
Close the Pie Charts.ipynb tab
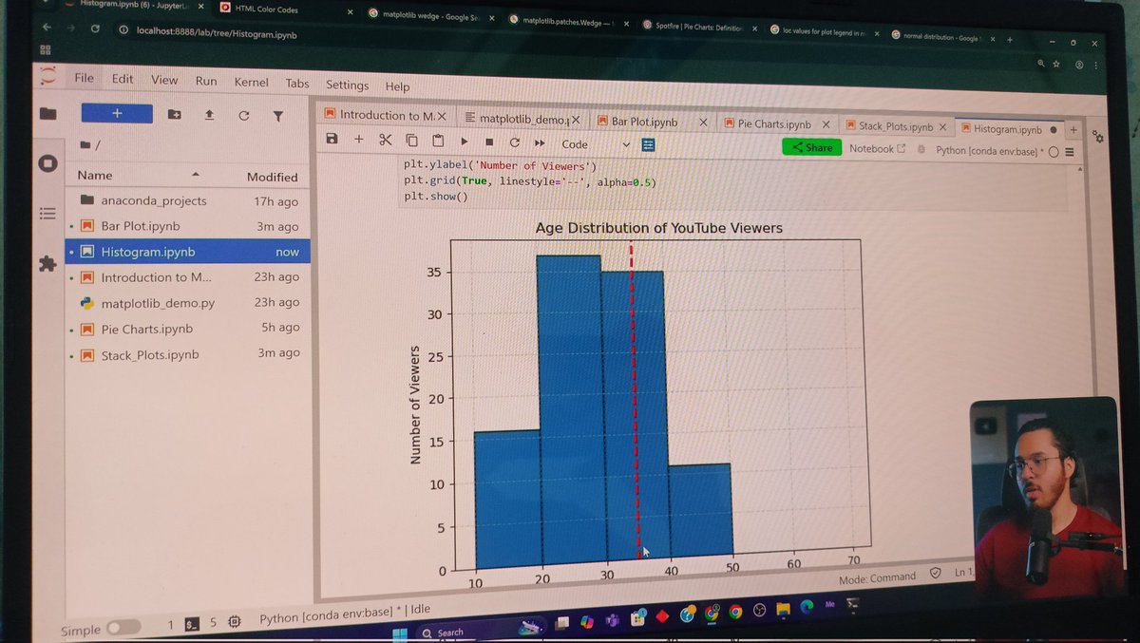[826, 124]
